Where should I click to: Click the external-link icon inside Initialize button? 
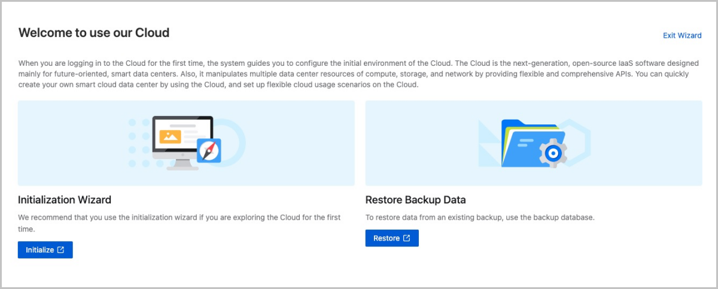60,250
